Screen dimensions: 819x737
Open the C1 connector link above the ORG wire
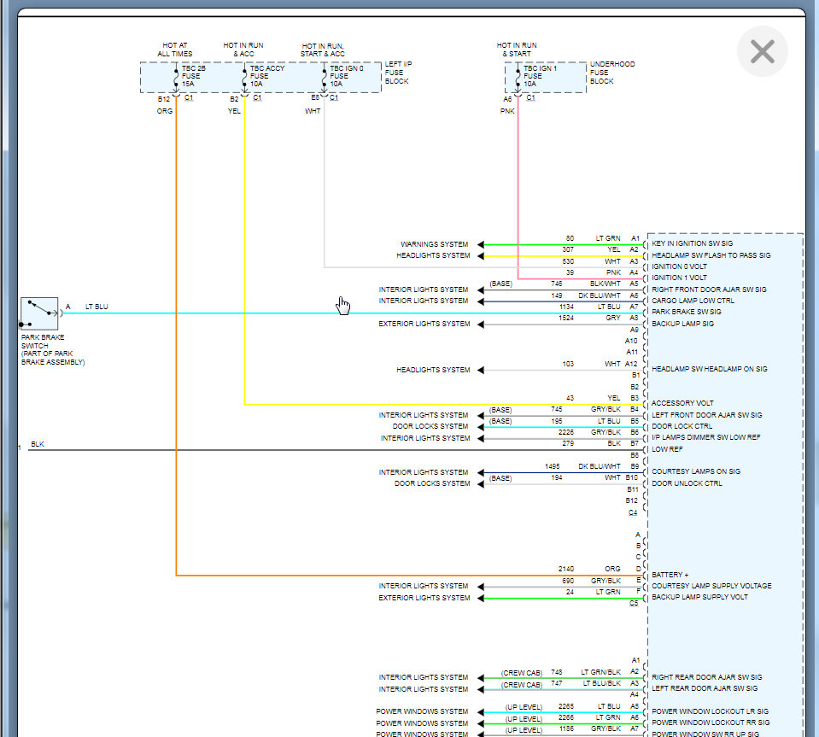pyautogui.click(x=188, y=96)
